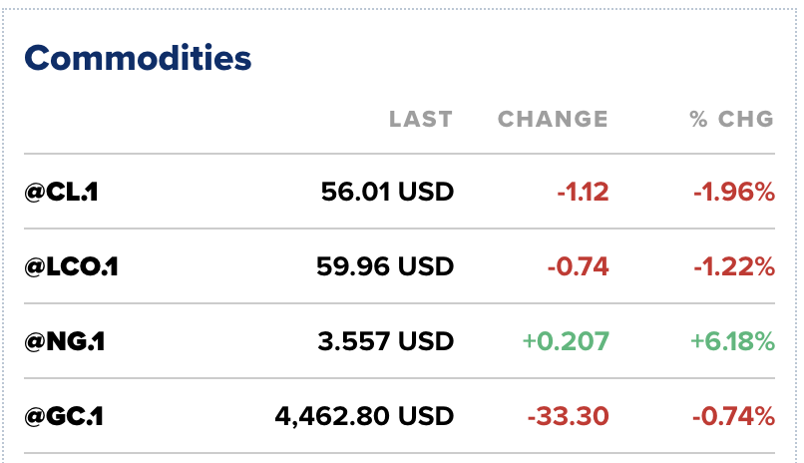
Task: Open the @GC.1 gold symbol link
Action: tap(65, 415)
